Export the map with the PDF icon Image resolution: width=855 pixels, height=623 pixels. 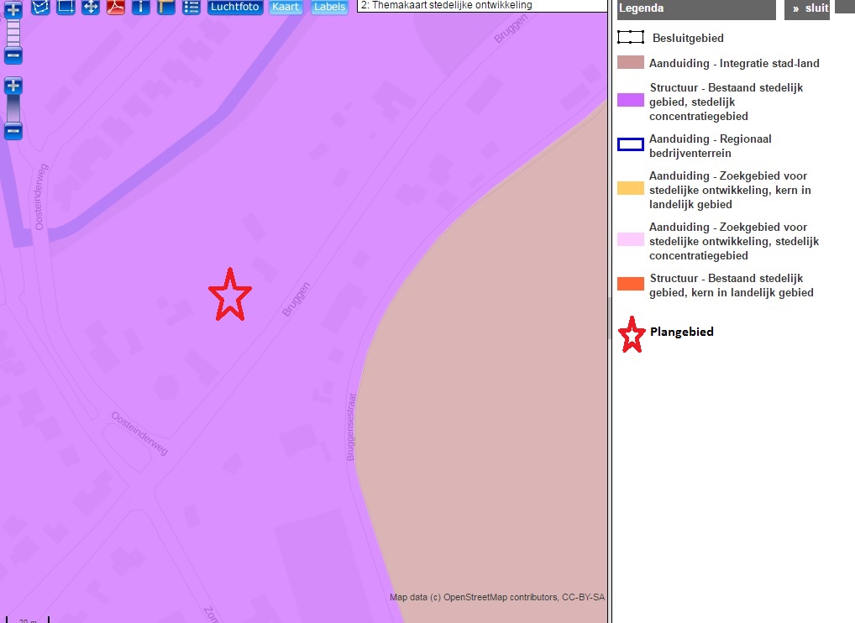click(116, 7)
